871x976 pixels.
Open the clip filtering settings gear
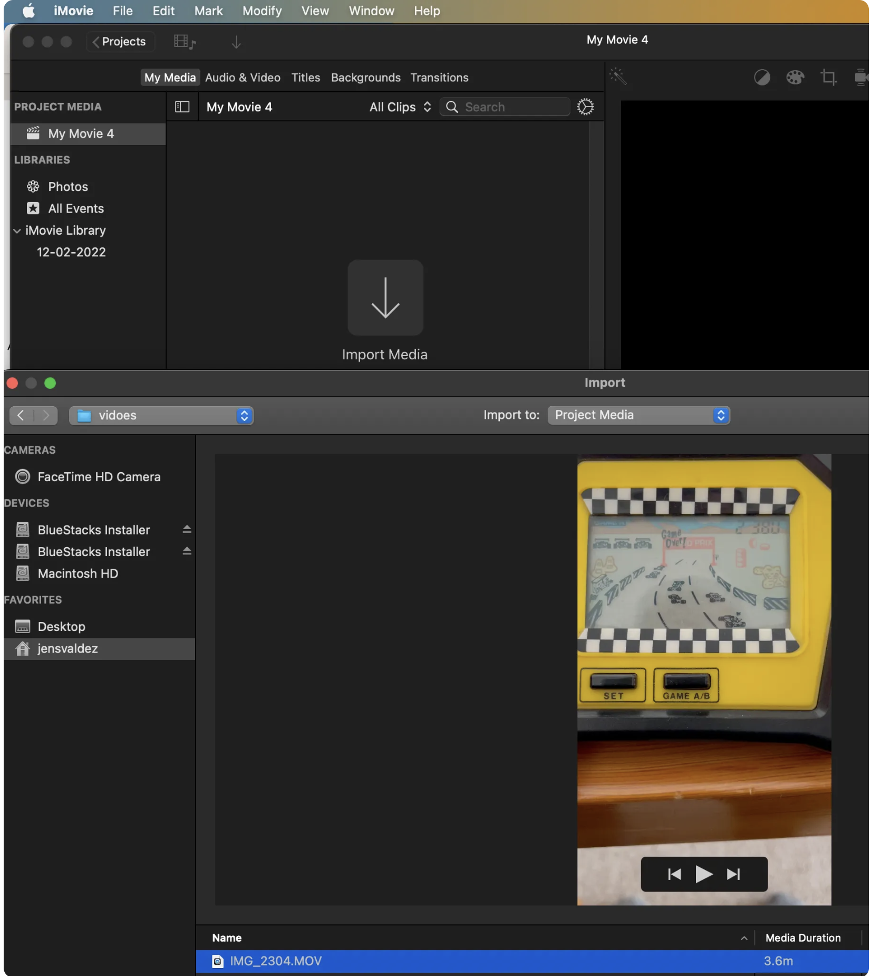(585, 107)
